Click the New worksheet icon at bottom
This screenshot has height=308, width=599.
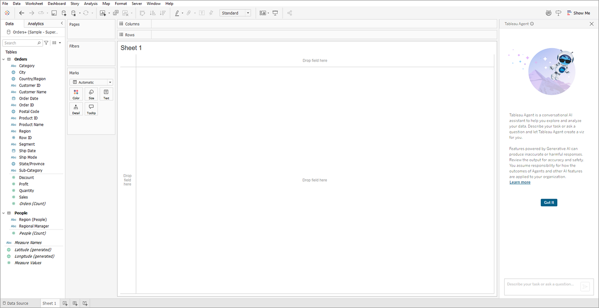pyautogui.click(x=65, y=303)
